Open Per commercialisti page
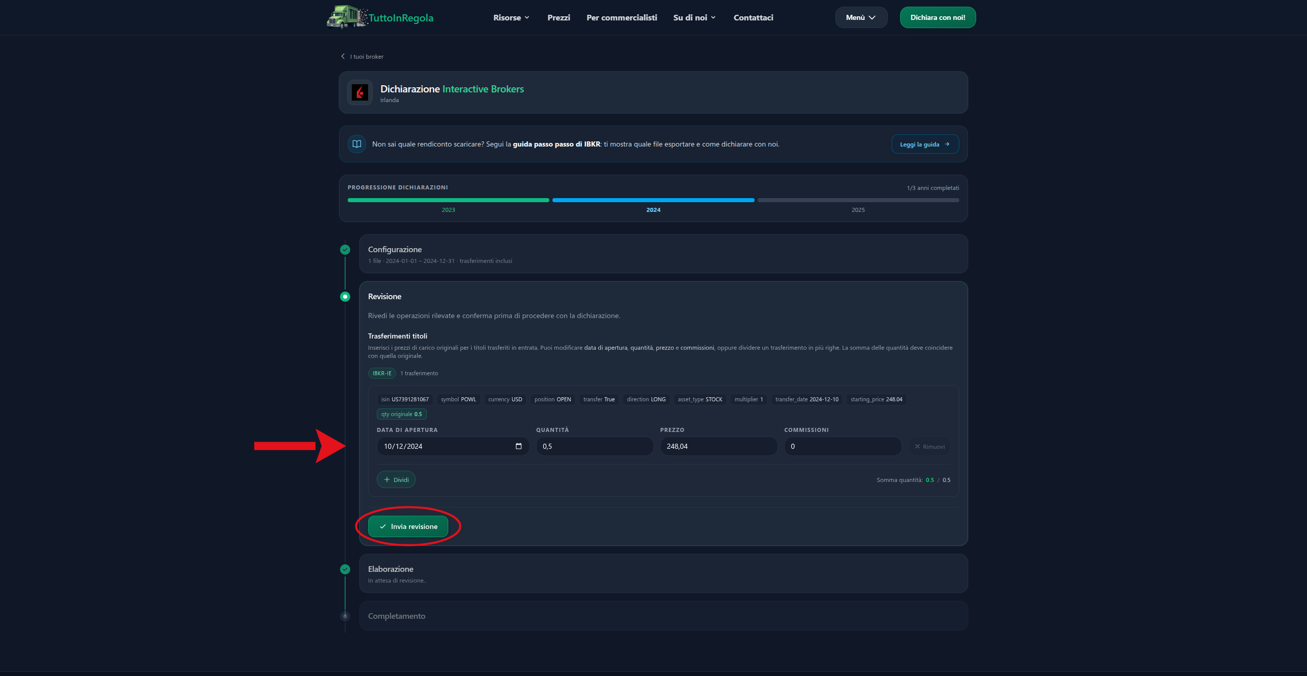The width and height of the screenshot is (1307, 676). 621,17
